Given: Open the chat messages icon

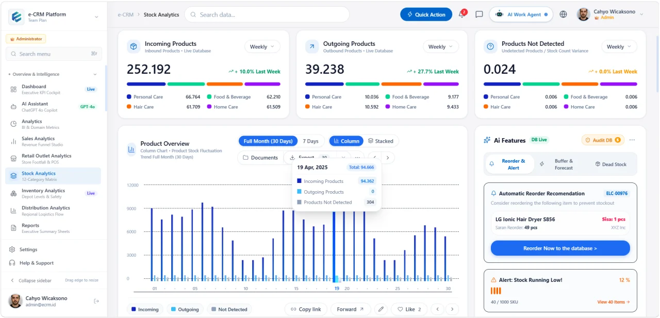Looking at the screenshot, I should coord(479,14).
